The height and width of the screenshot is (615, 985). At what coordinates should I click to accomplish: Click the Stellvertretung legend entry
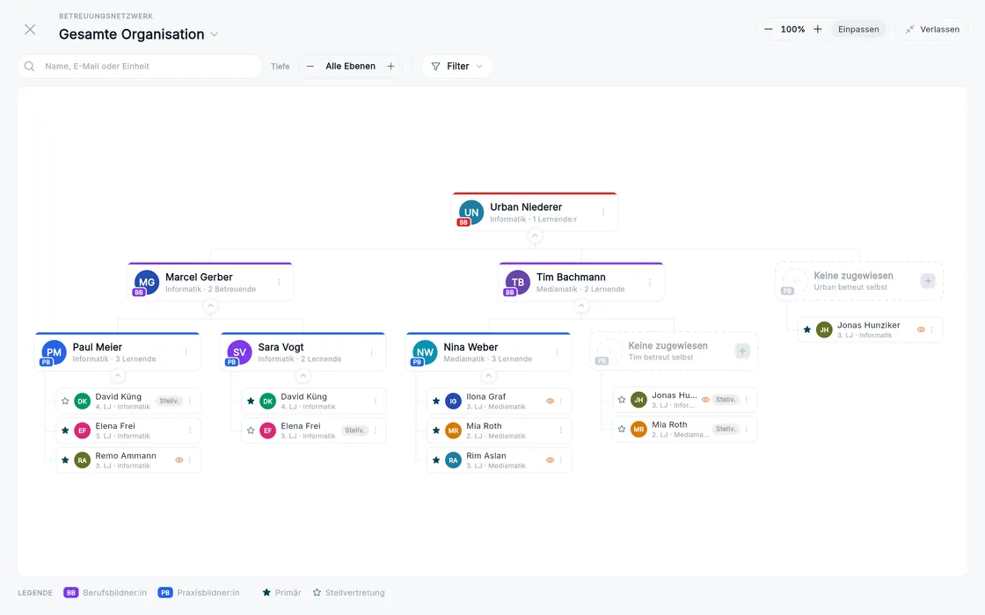[x=348, y=592]
